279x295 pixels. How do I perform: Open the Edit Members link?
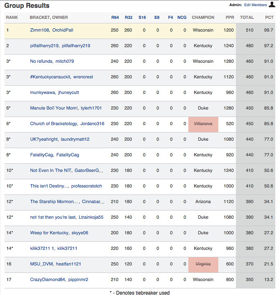[255, 5]
